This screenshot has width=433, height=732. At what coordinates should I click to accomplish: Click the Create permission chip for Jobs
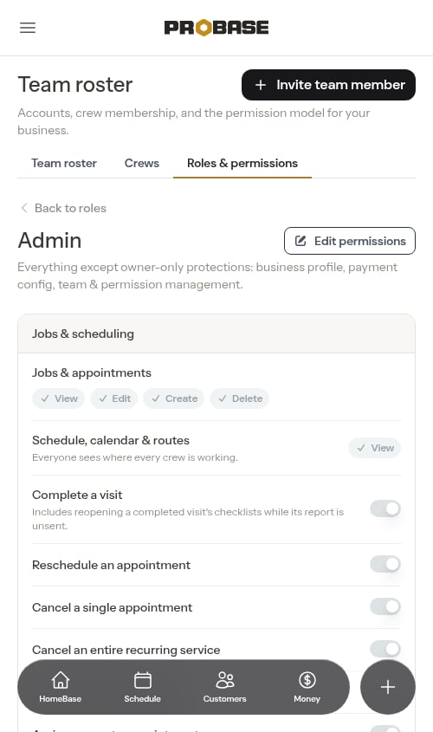pos(173,398)
